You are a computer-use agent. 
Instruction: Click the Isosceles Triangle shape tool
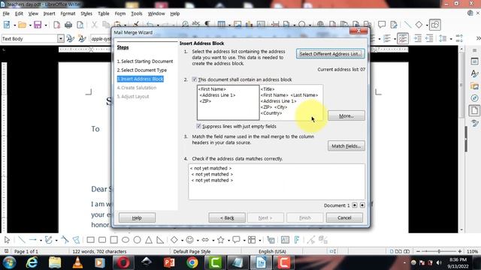click(x=149, y=240)
